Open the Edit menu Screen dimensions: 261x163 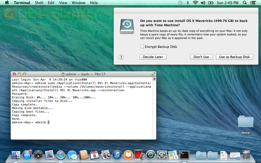51,3
